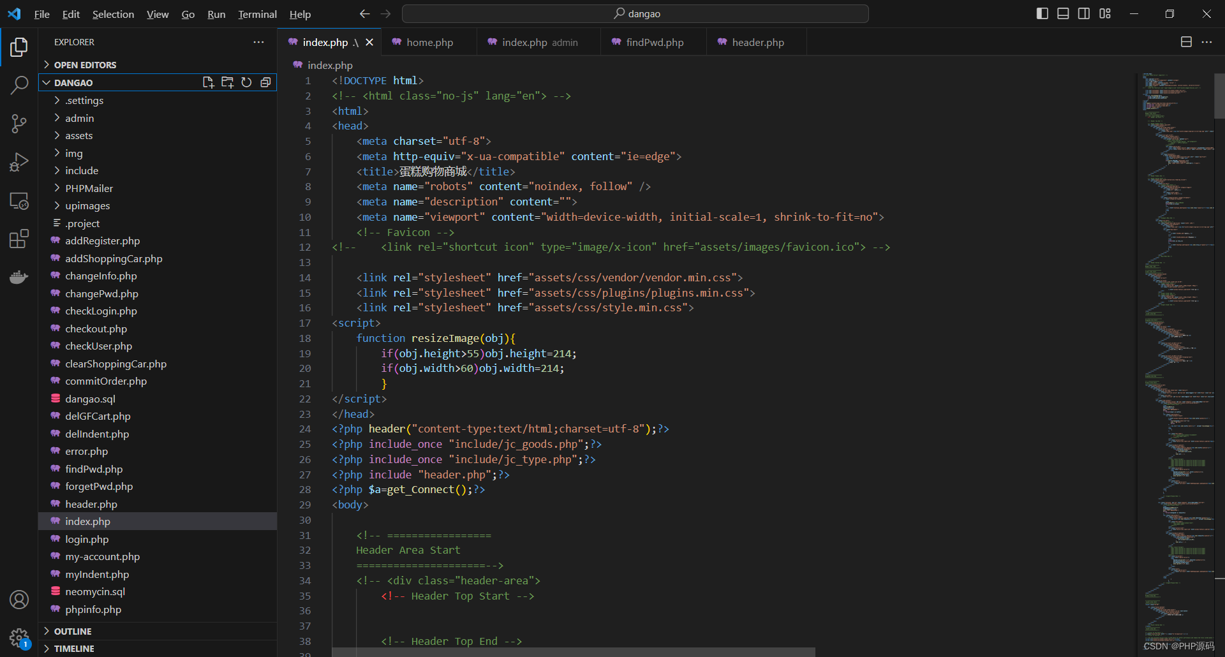Click New Folder icon in DANGAO header
The image size is (1225, 657).
point(227,82)
